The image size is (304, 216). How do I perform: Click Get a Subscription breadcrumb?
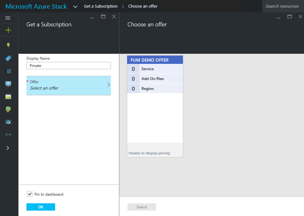(100, 6)
